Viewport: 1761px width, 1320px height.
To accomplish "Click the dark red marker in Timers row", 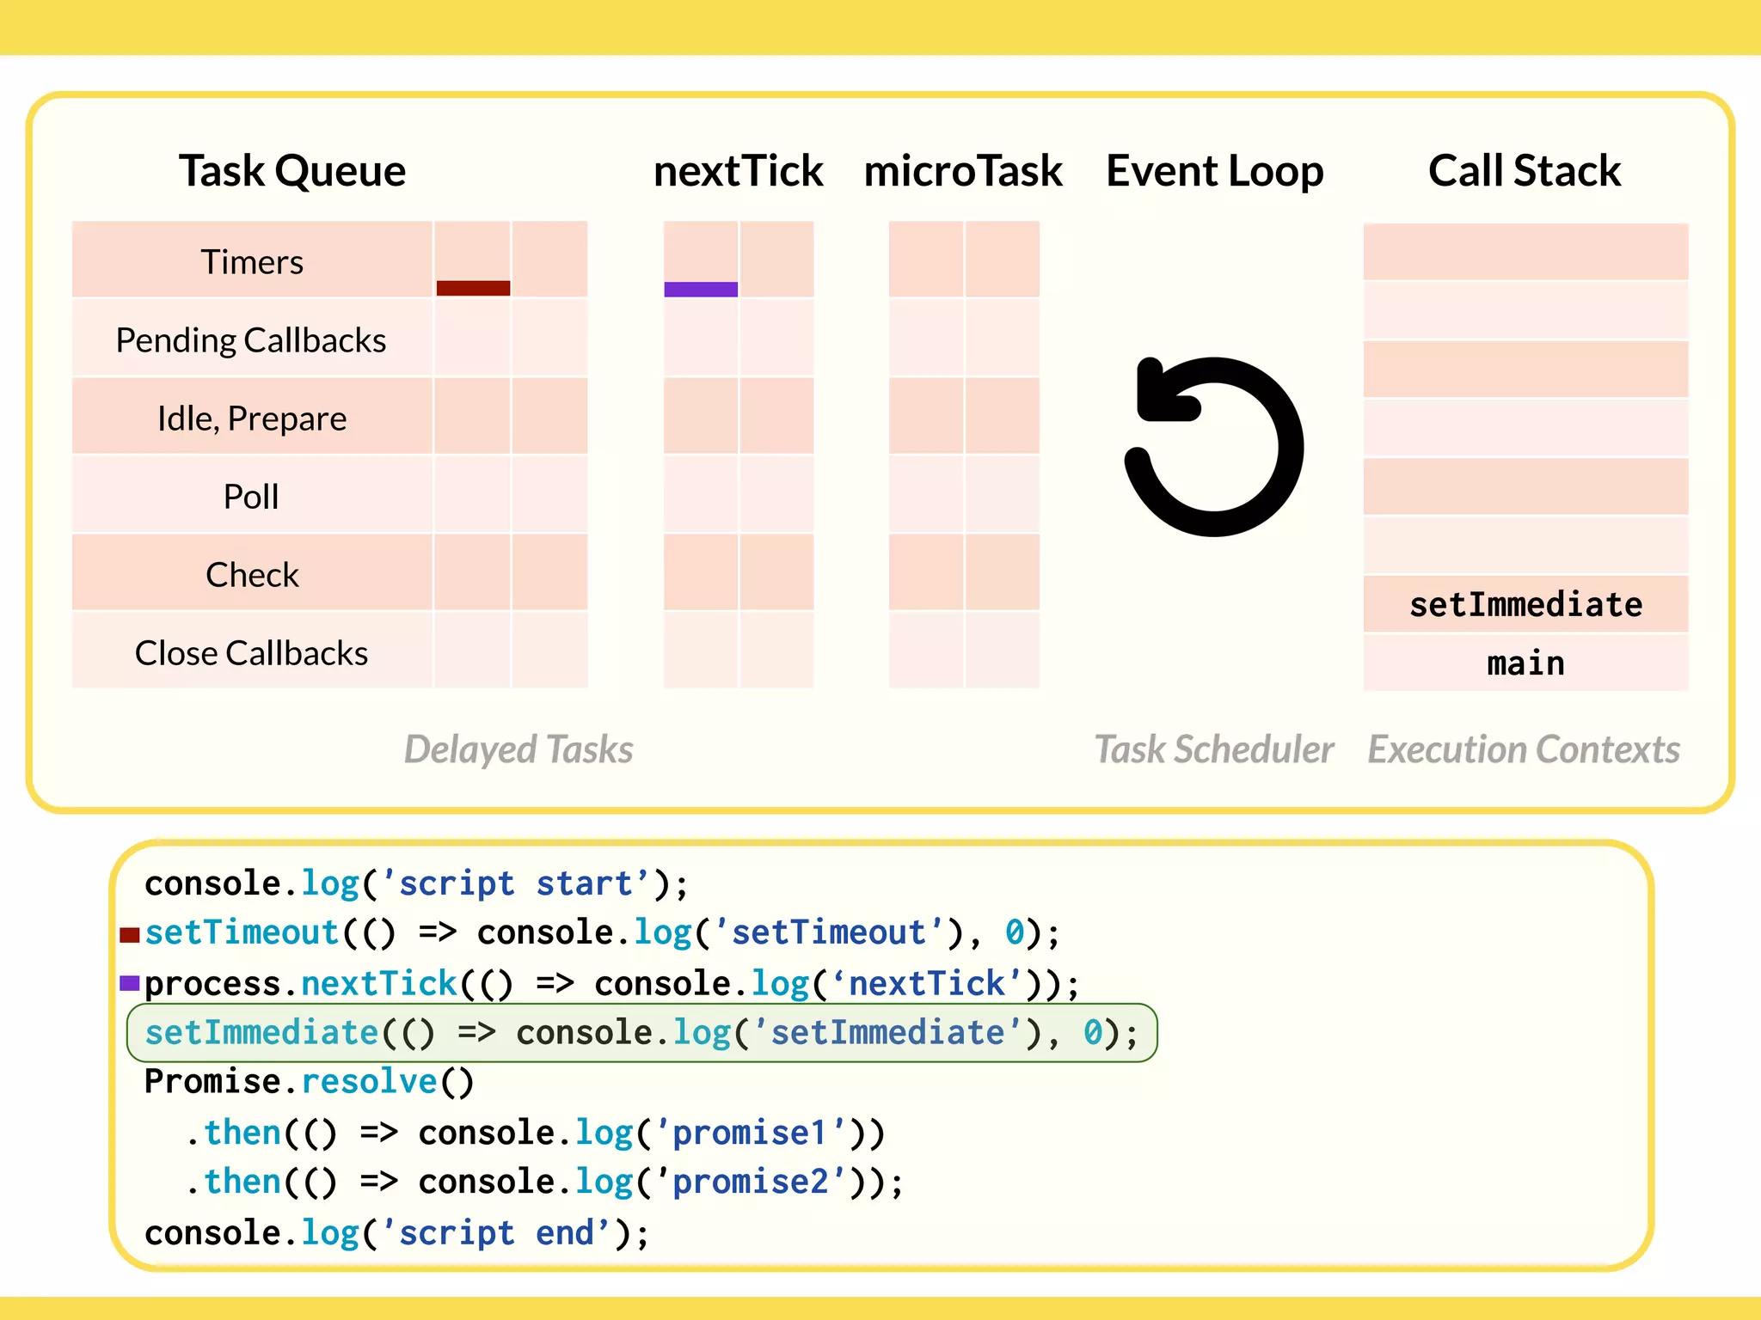I will [473, 288].
